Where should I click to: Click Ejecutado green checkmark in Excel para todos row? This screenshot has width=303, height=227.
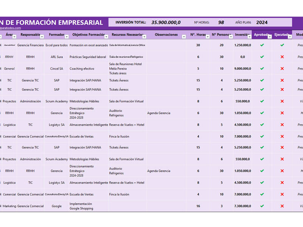point(282,45)
